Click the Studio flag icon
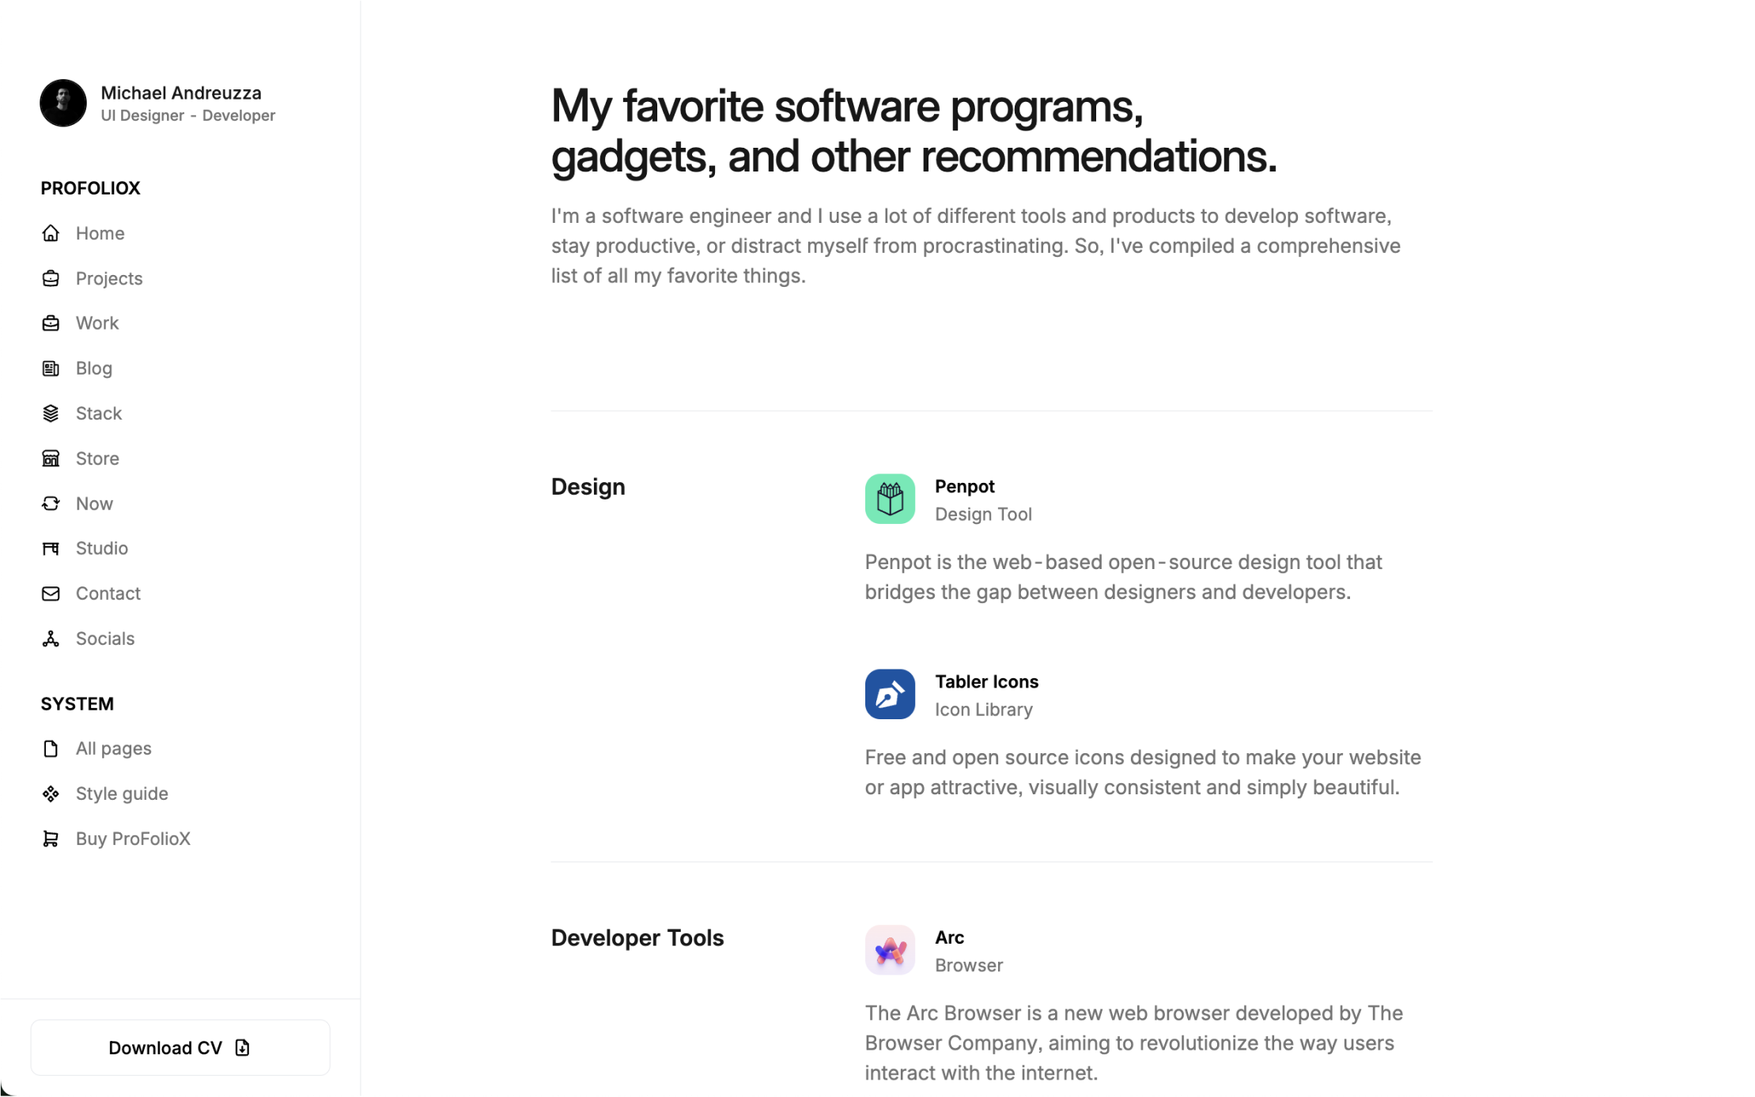This screenshot has height=1097, width=1755. tap(51, 547)
